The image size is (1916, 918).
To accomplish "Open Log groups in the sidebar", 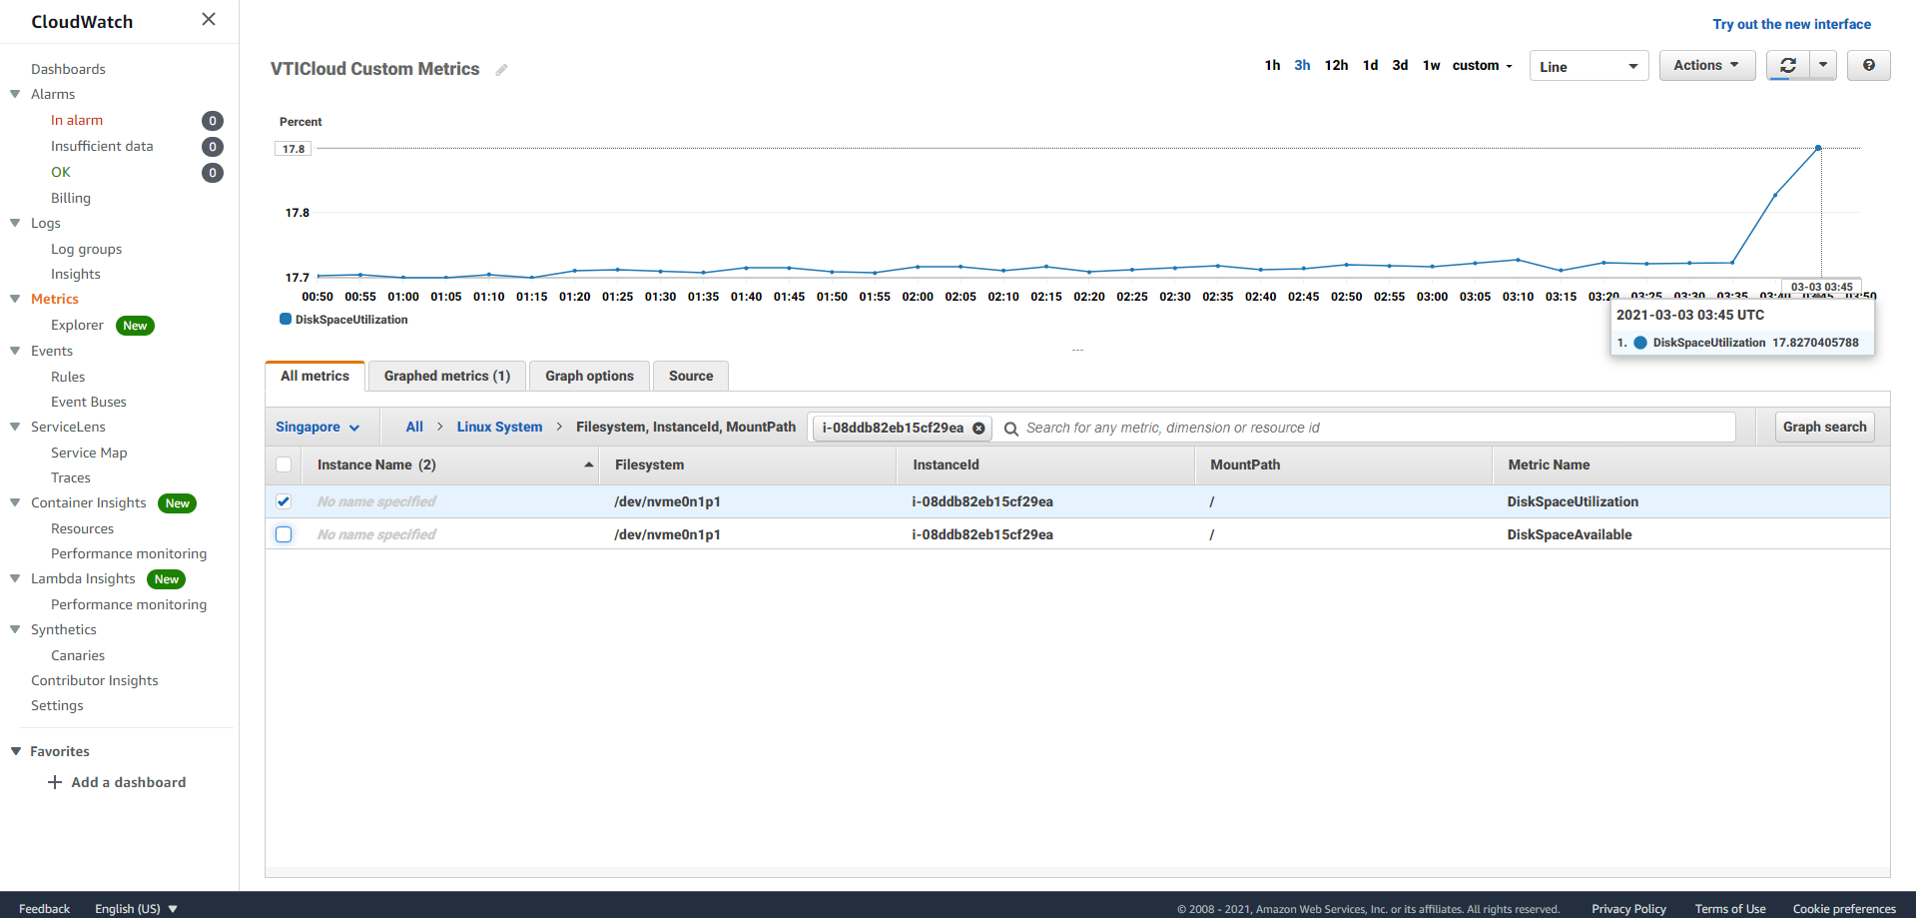I will 86,249.
